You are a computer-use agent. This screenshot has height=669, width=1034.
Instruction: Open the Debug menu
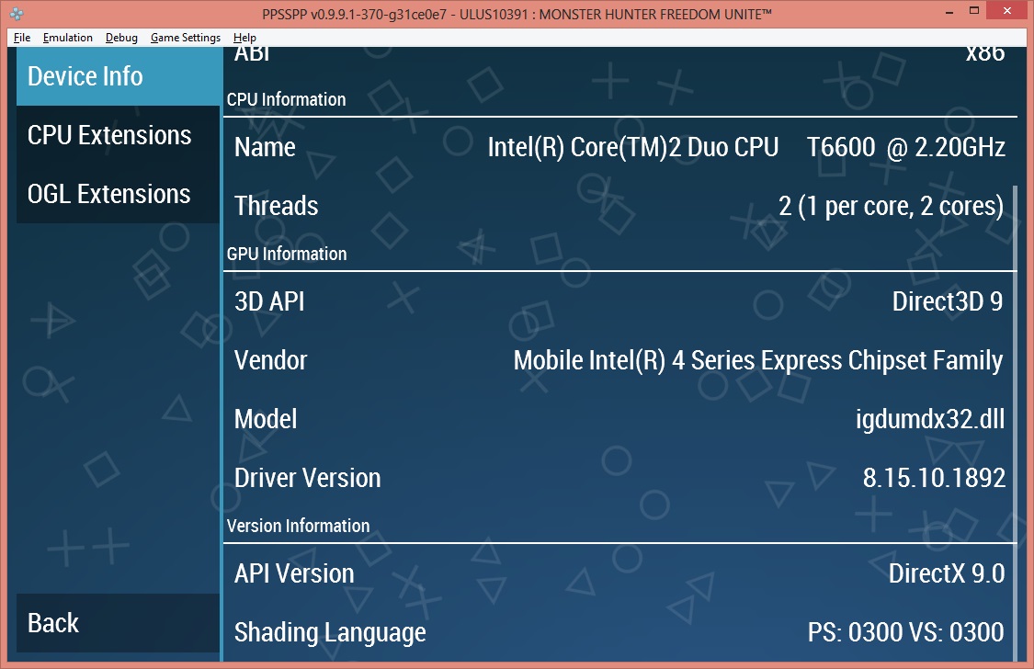[121, 38]
